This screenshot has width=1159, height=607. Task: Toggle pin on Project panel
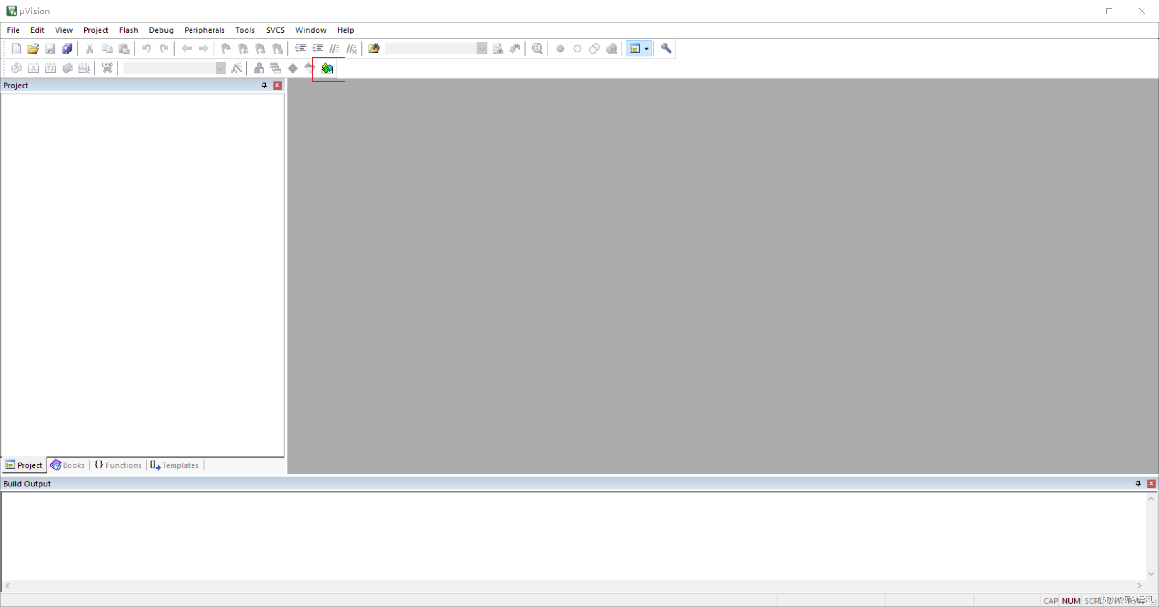[x=264, y=86]
